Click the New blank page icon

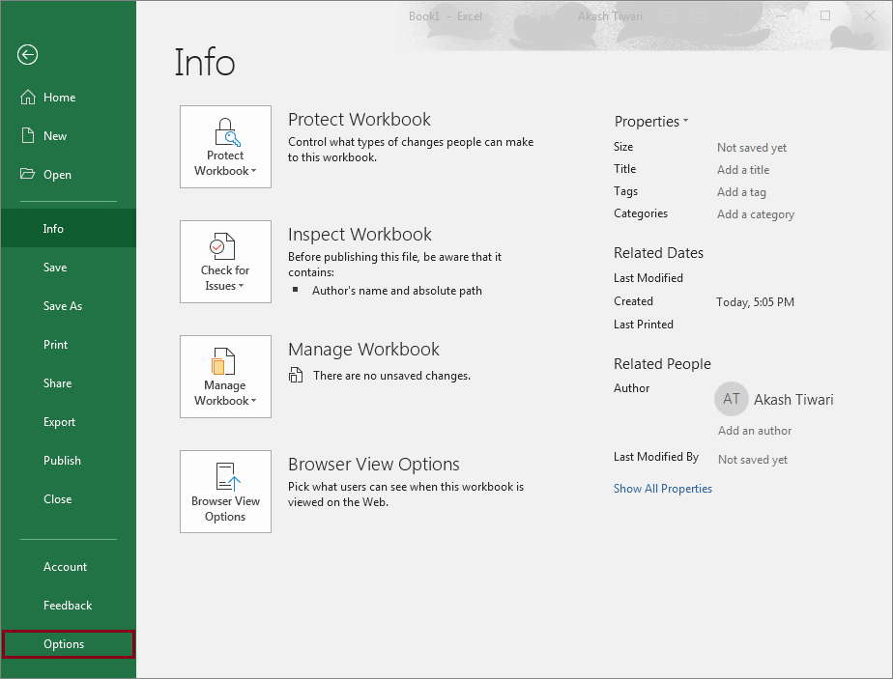tap(28, 136)
